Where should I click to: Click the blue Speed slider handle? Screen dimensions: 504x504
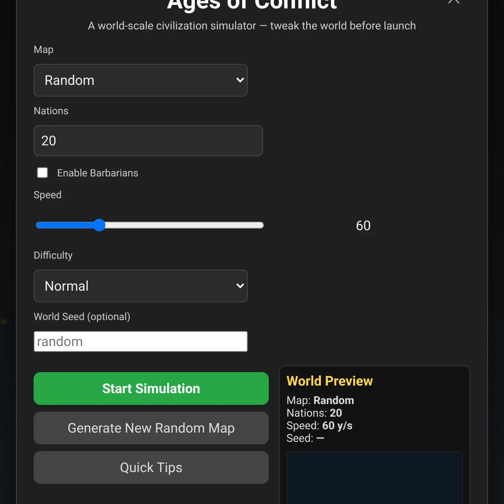(x=99, y=225)
